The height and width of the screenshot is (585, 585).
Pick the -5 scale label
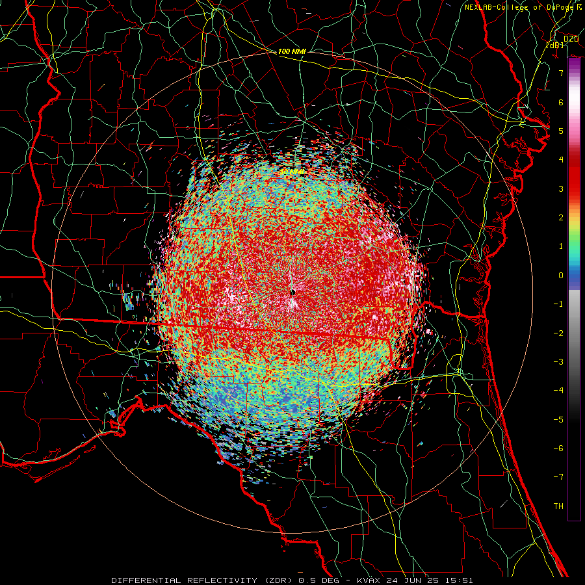(x=558, y=420)
